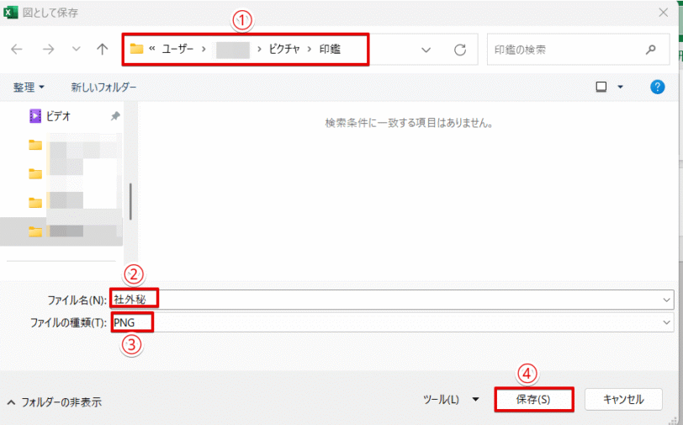Viewport: 683px width, 425px height.
Task: Click the 保存(S) button
Action: [x=533, y=399]
